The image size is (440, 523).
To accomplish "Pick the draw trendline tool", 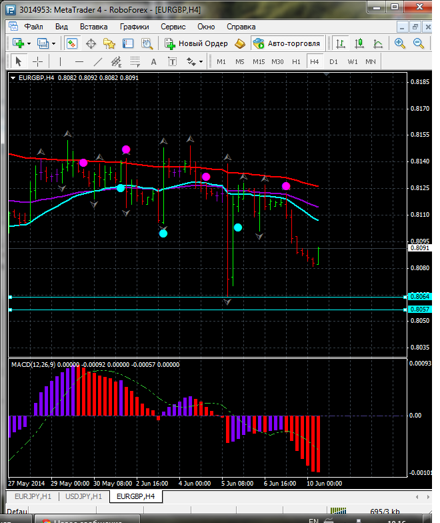I will coord(98,61).
